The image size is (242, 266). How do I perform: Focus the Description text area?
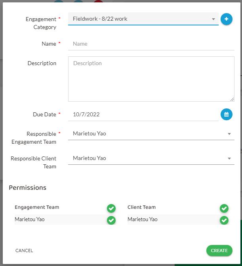pos(151,79)
